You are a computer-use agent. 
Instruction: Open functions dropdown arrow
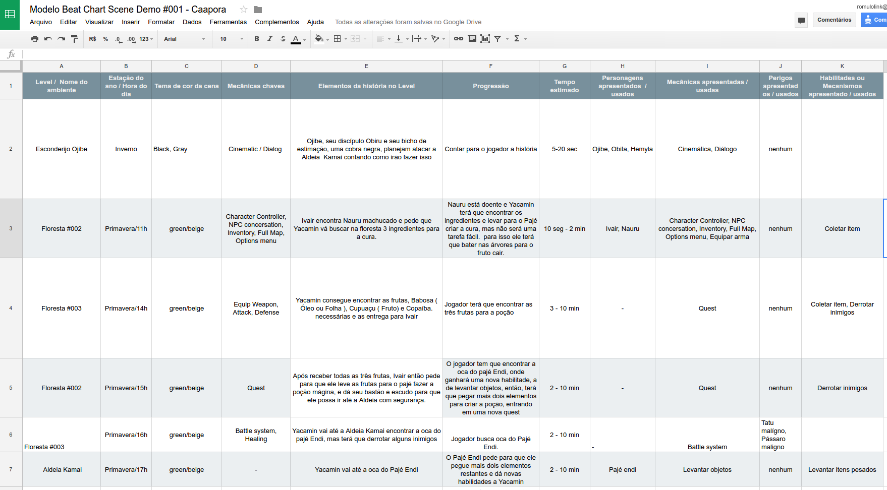coord(526,39)
